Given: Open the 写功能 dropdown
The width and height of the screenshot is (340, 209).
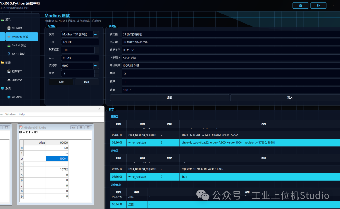Looking at the screenshot, I should [231, 42].
